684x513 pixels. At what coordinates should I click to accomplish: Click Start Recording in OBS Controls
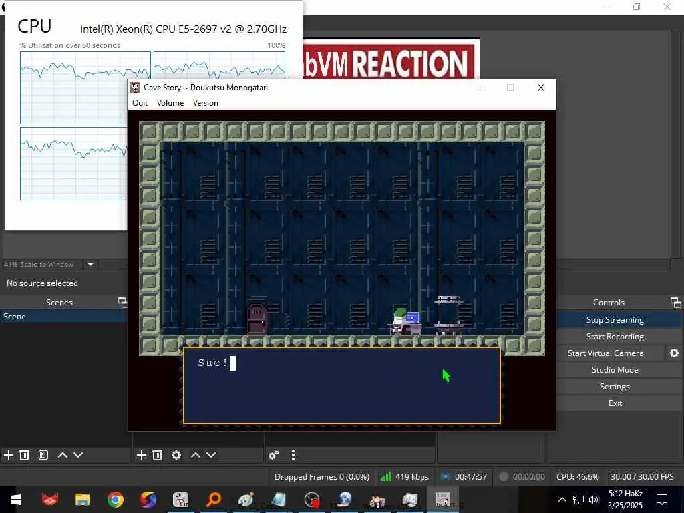pyautogui.click(x=615, y=337)
